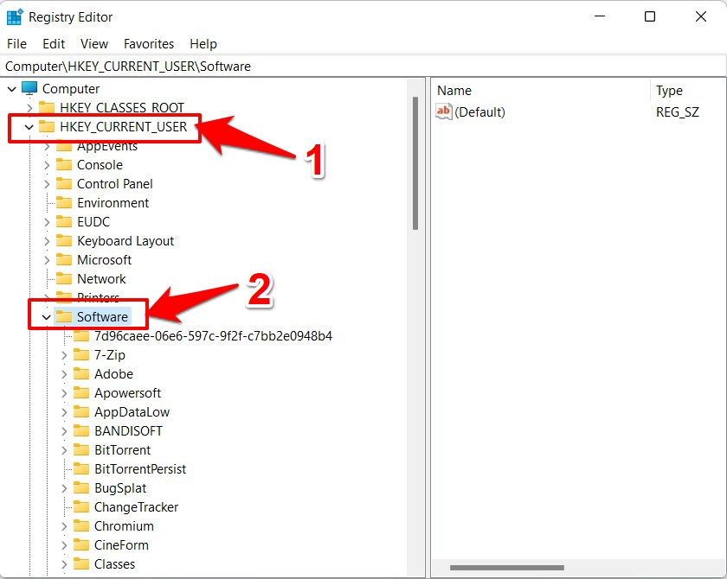The width and height of the screenshot is (727, 579).
Task: Click the Registry Editor app icon in title bar
Action: (15, 16)
